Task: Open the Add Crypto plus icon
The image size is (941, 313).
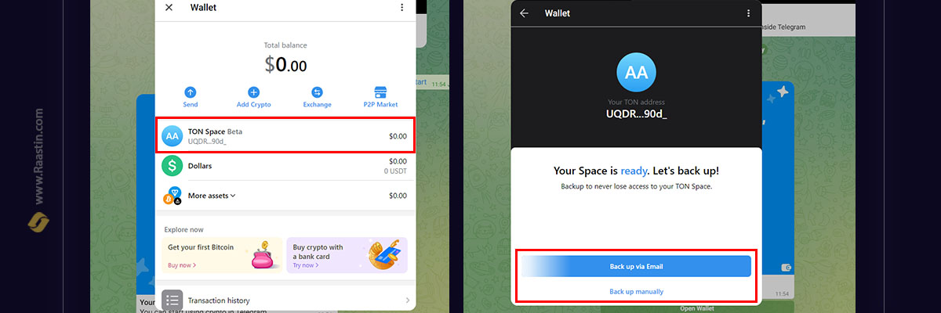Action: pos(253,92)
